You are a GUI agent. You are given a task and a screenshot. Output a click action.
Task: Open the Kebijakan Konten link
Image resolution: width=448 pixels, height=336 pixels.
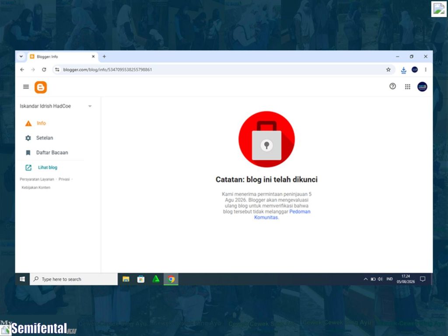tap(36, 187)
